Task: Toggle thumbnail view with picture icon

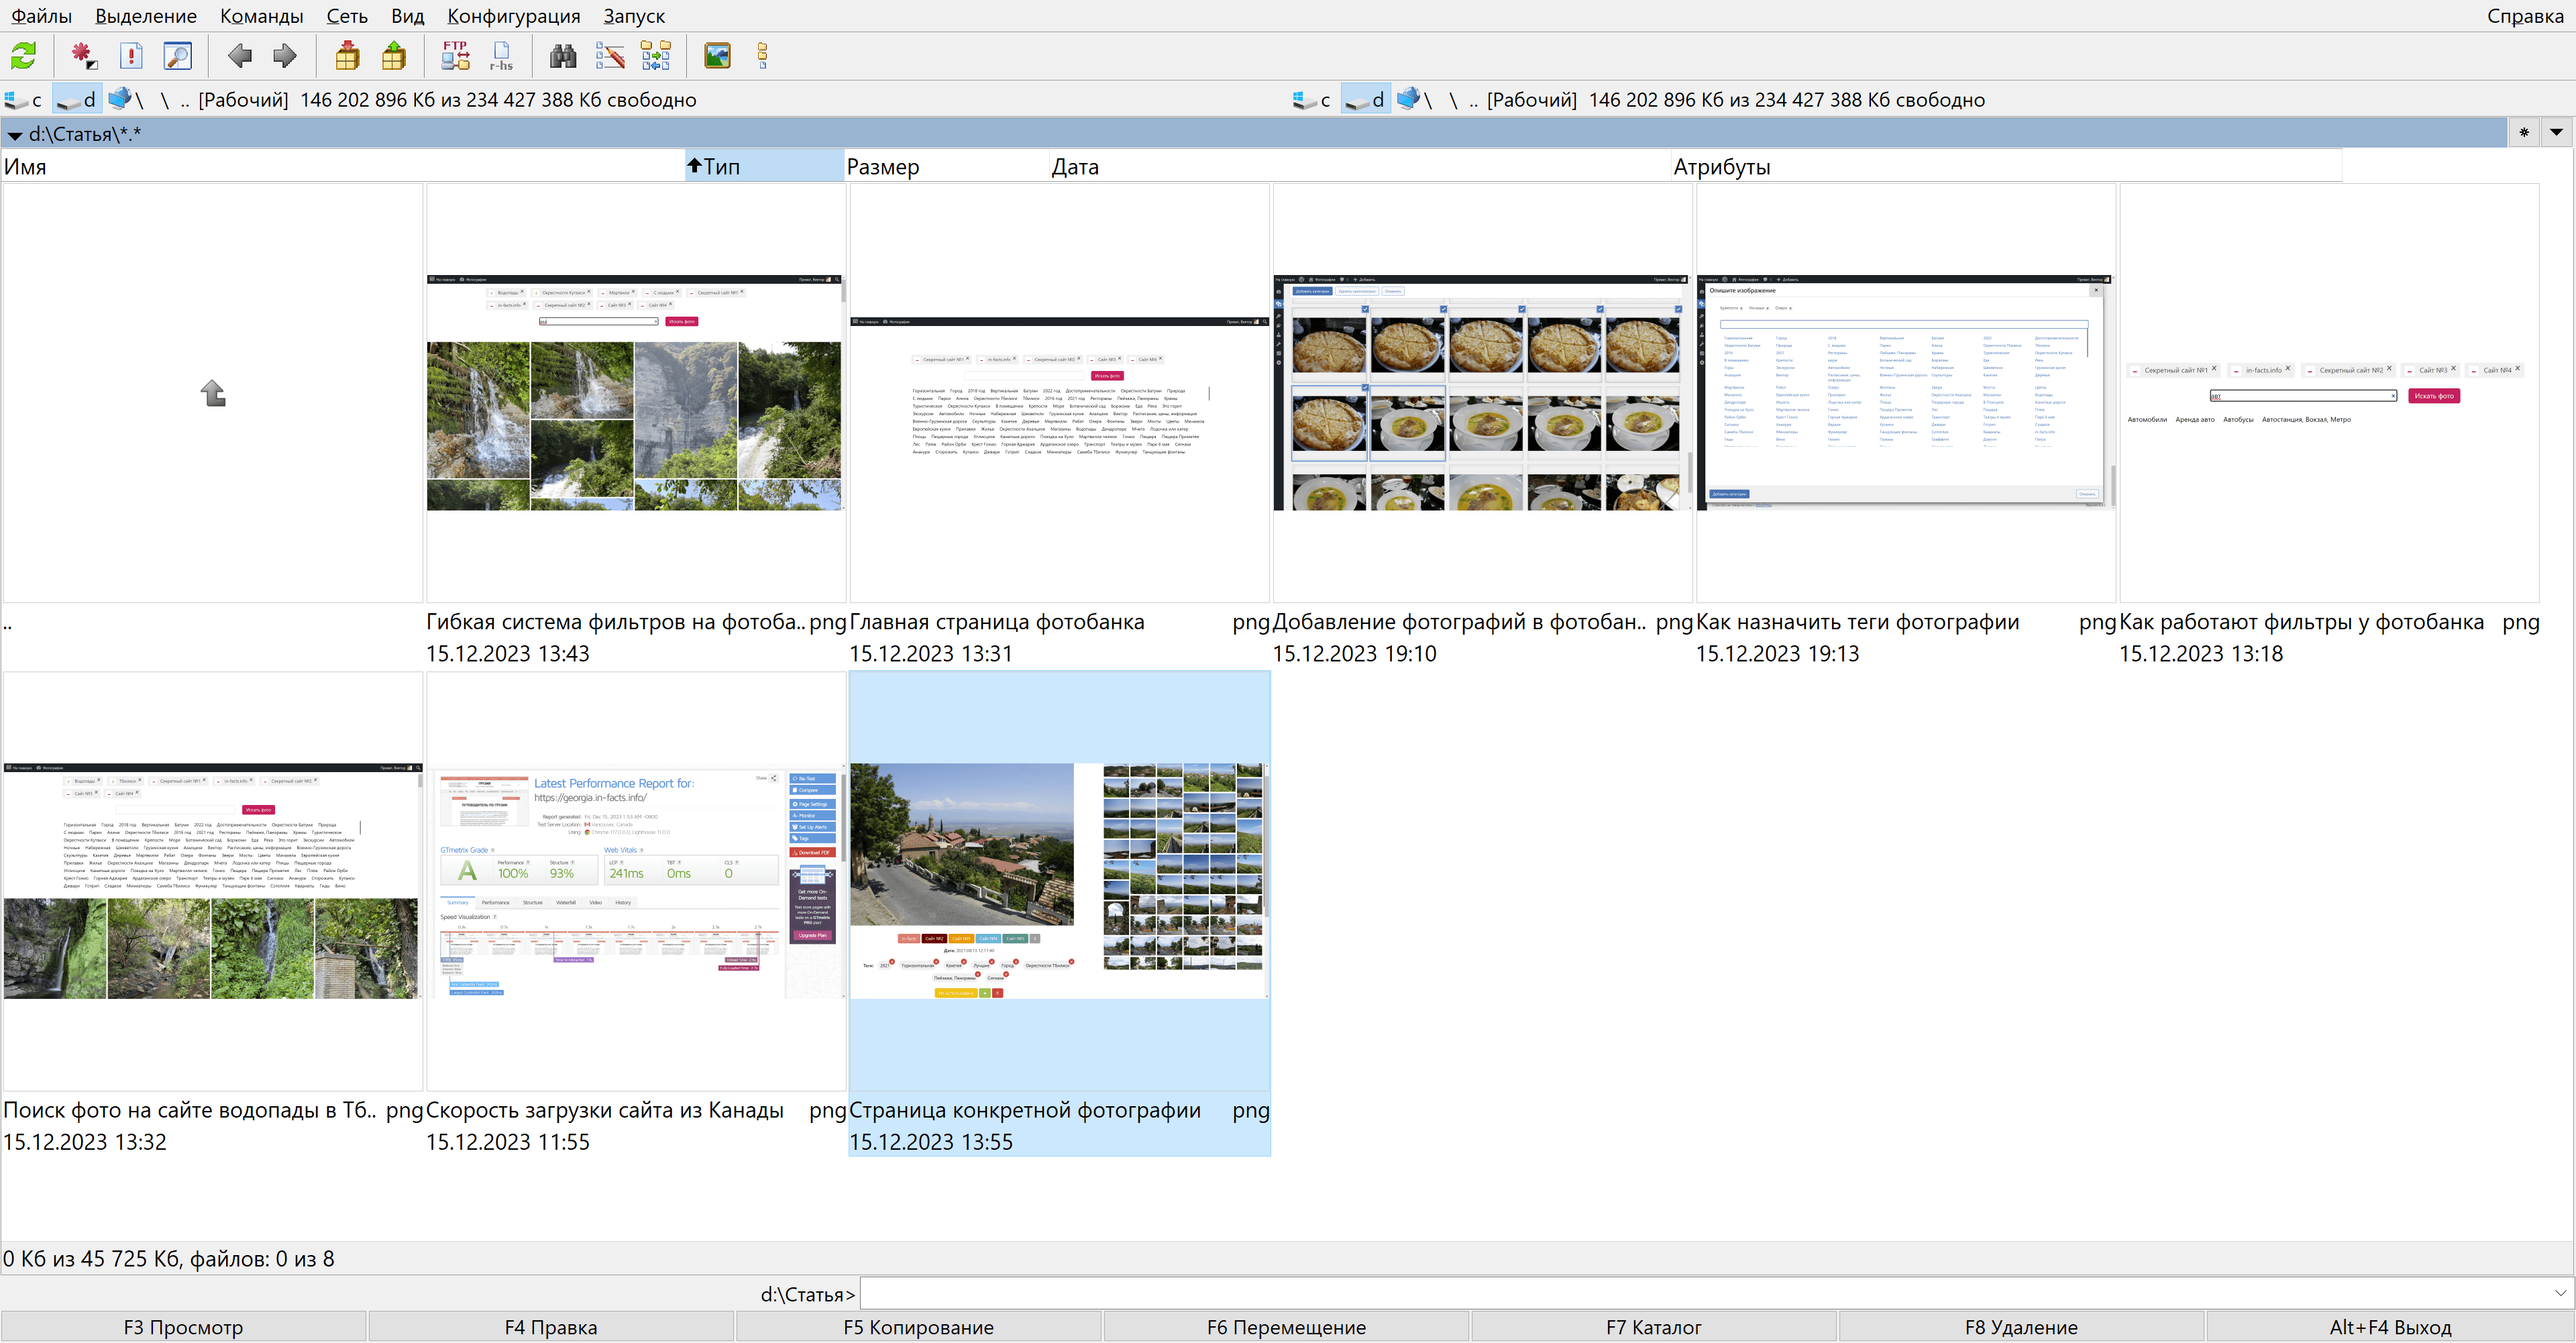Action: pos(717,56)
